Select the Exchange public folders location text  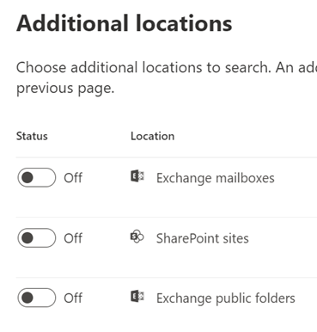pyautogui.click(x=226, y=298)
